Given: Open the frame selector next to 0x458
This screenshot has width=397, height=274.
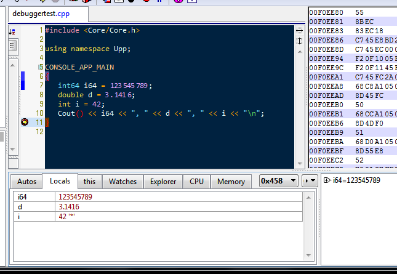Looking at the screenshot, I should point(311,181).
